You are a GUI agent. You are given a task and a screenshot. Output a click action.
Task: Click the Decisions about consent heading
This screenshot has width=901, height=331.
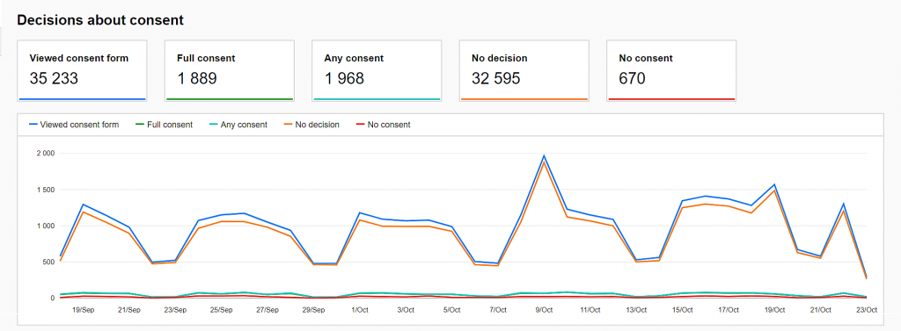pos(100,20)
